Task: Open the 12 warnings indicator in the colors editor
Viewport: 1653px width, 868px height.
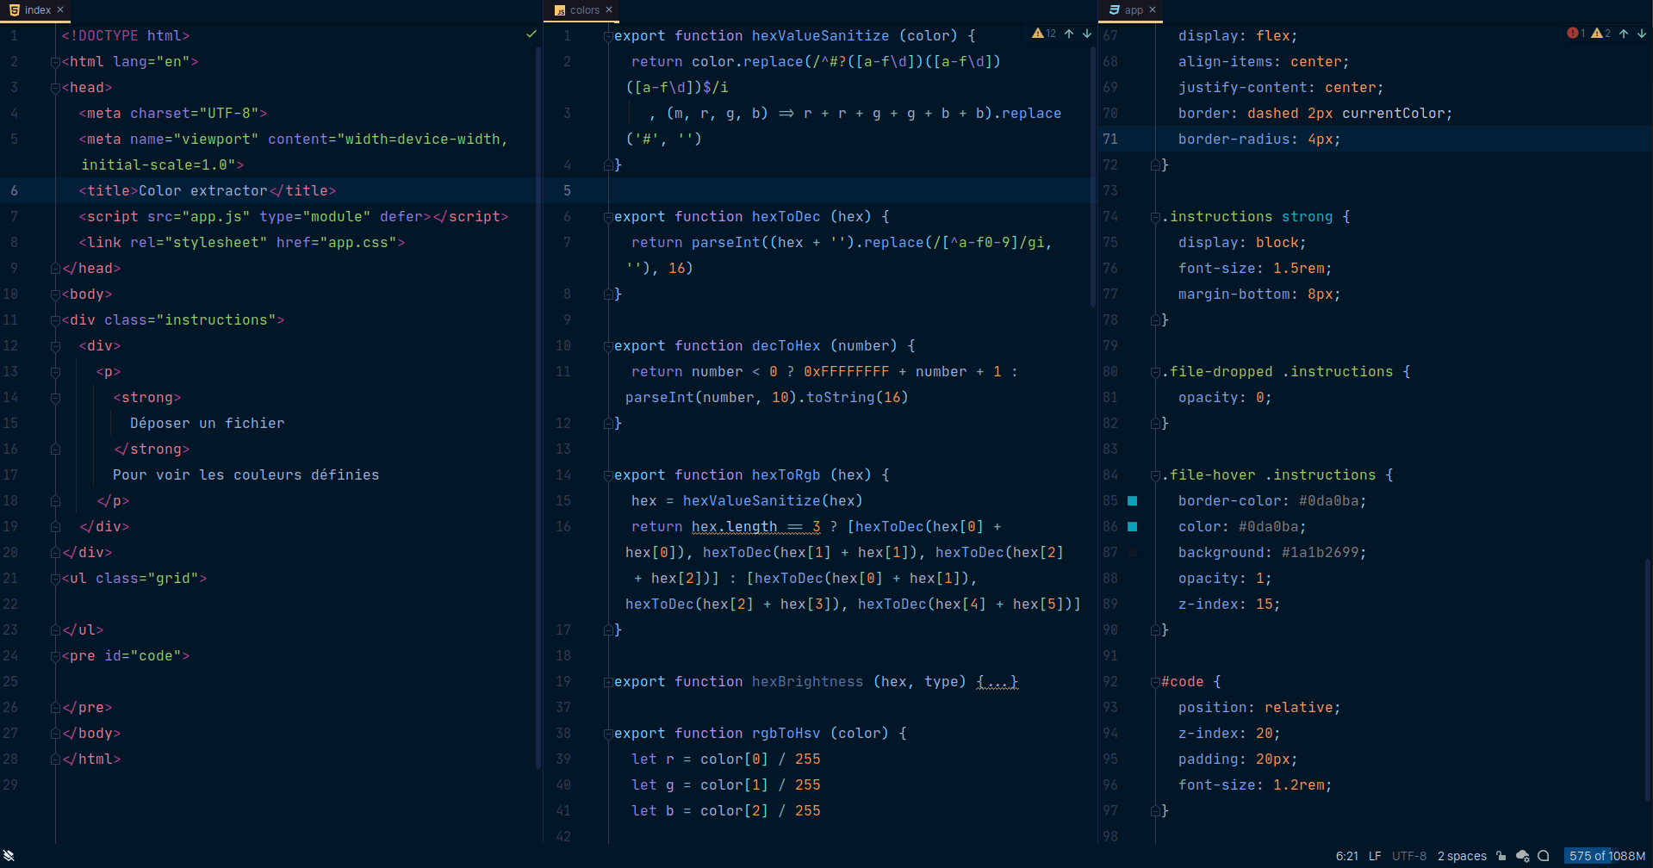Action: [x=1044, y=34]
